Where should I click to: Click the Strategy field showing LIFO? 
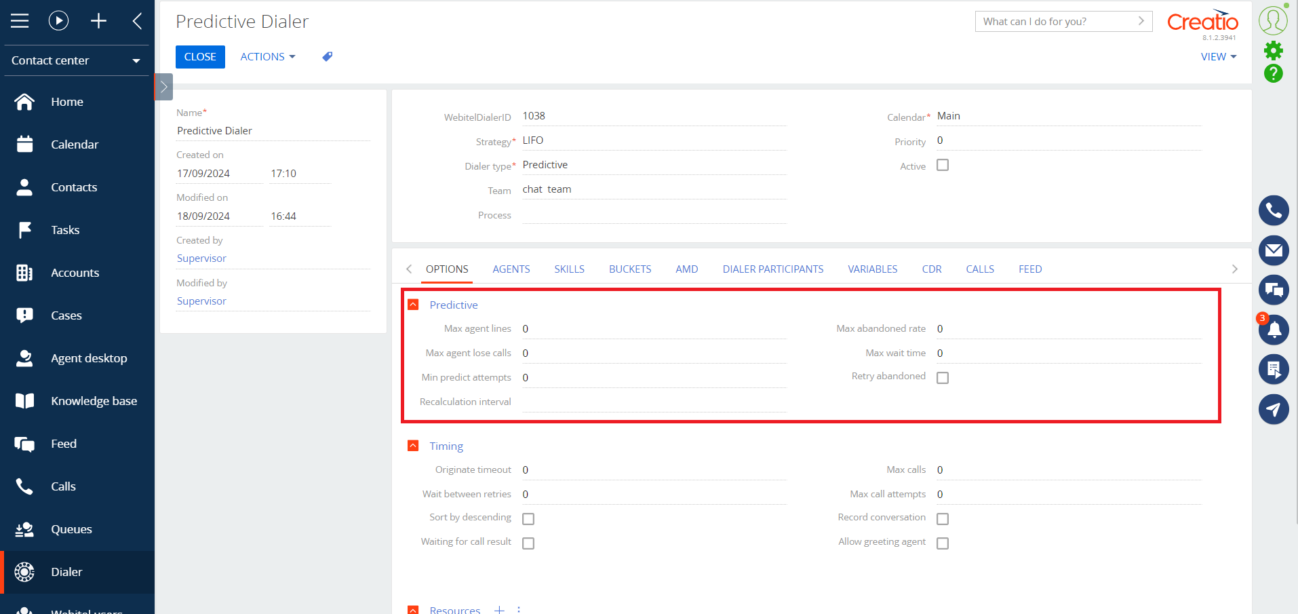point(654,140)
